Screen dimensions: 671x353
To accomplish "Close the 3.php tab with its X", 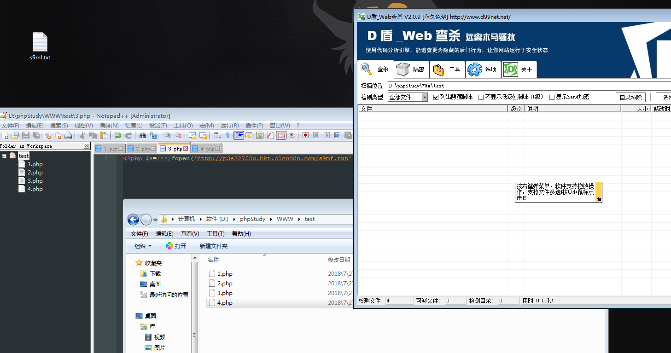I will [x=186, y=149].
